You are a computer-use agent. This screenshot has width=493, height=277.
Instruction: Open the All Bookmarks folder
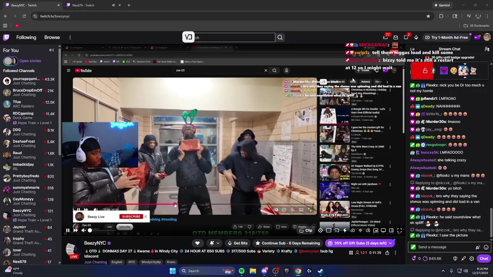click(x=476, y=26)
